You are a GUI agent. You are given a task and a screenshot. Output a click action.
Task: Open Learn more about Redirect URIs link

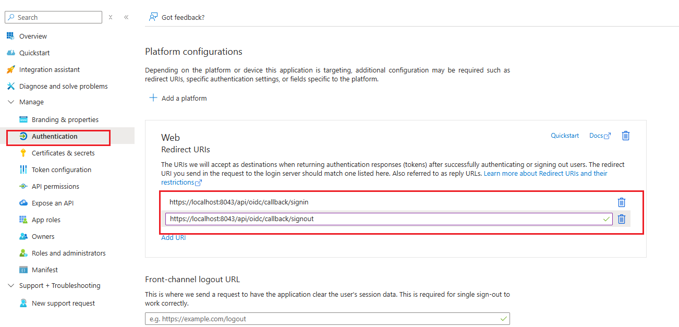click(x=545, y=174)
